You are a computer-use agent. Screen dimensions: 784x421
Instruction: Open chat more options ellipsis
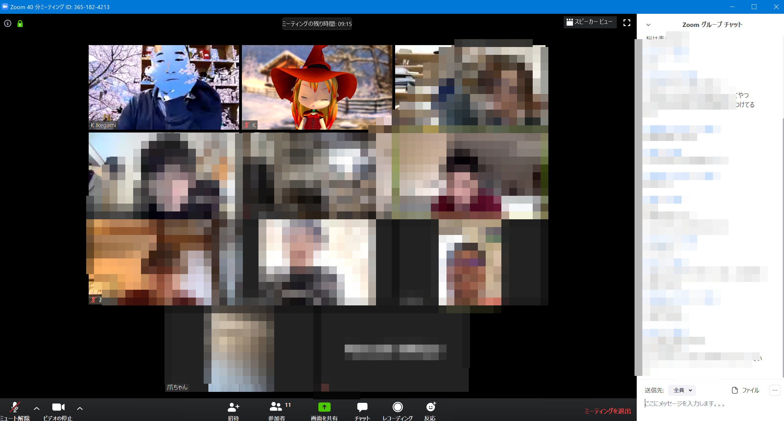pos(775,390)
